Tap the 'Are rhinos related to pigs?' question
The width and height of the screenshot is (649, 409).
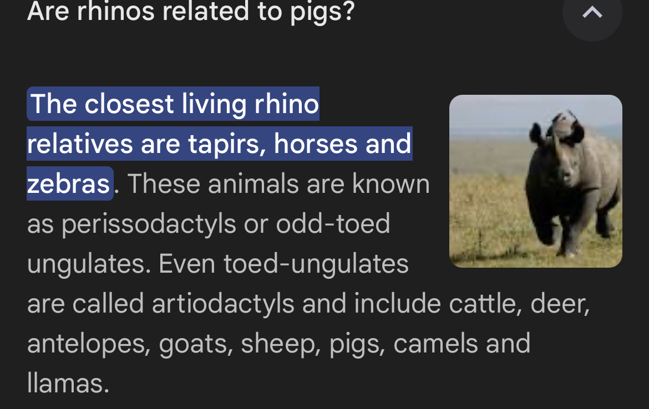coord(190,11)
